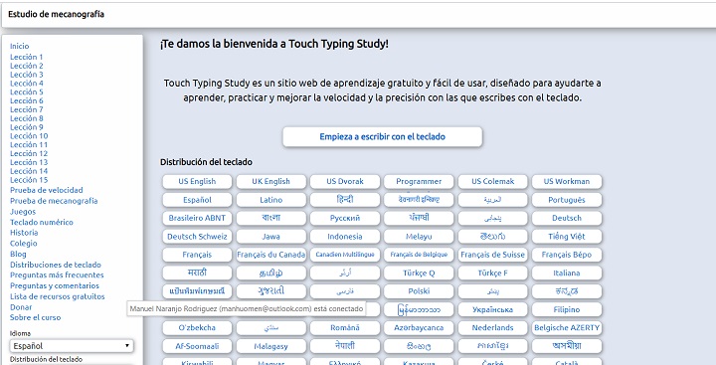Viewport: 716px width, 365px height.
Task: Select Latino keyboard layout
Action: (270, 200)
